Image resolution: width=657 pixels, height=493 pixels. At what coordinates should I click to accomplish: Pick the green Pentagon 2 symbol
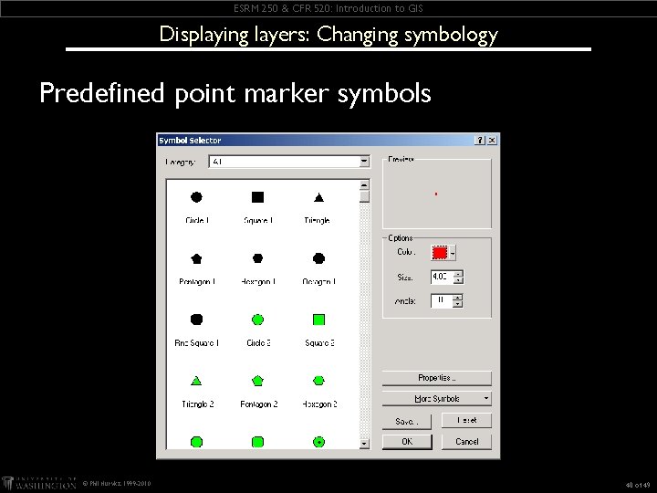257,381
